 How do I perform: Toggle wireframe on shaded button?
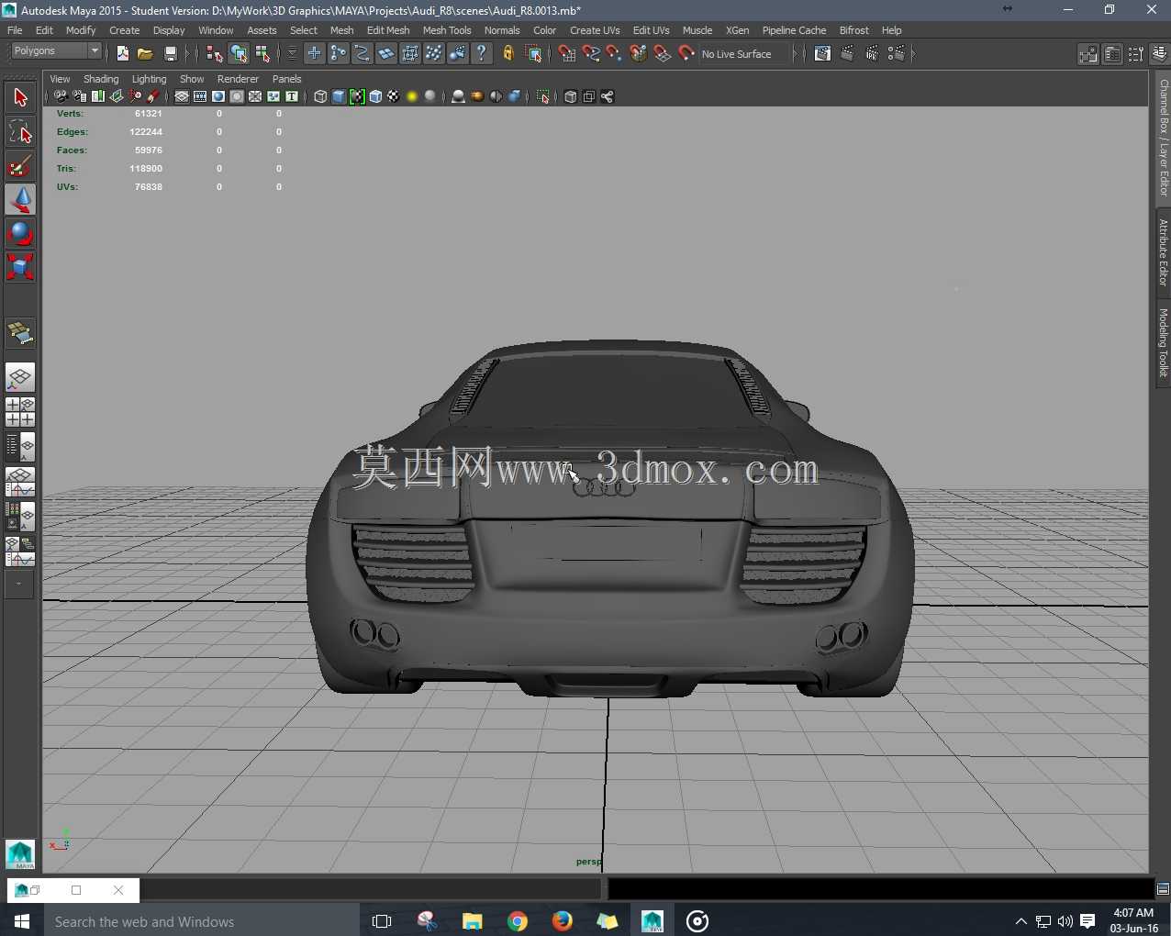click(x=375, y=96)
